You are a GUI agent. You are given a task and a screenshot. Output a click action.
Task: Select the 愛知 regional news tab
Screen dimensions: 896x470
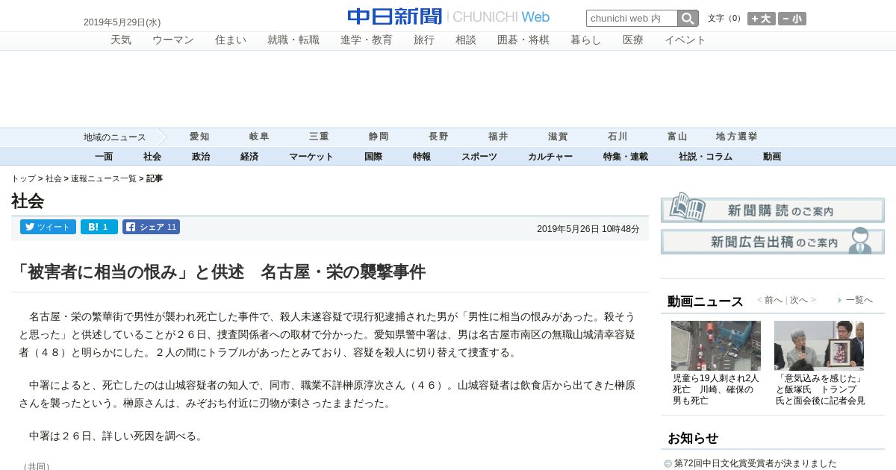[199, 137]
